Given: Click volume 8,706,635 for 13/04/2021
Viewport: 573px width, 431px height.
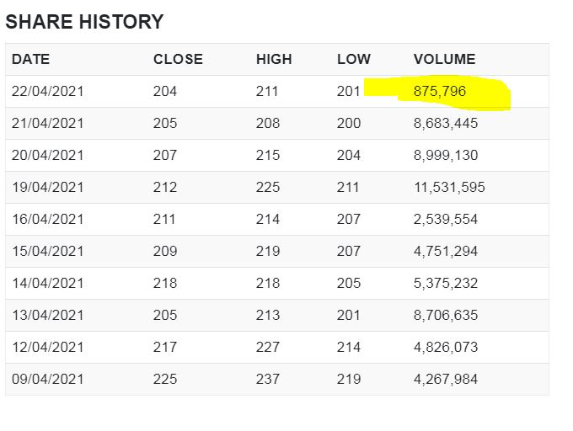Looking at the screenshot, I should 446,315.
